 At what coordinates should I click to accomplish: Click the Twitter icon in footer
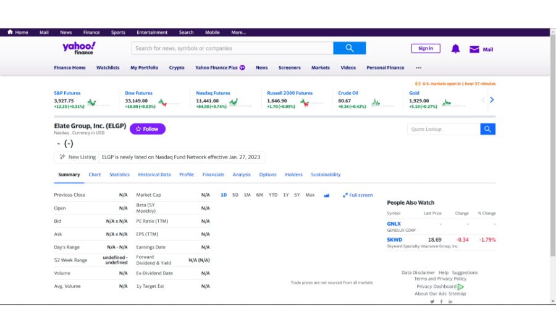coord(432,302)
